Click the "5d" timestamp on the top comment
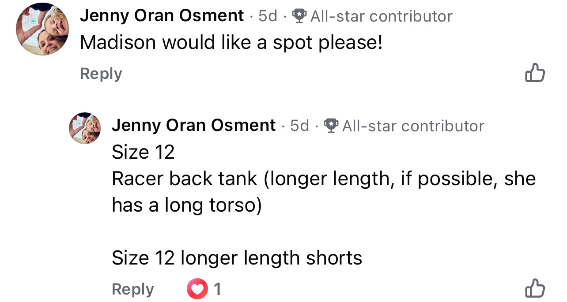Viewport: 567px width, 302px height. coord(268,16)
